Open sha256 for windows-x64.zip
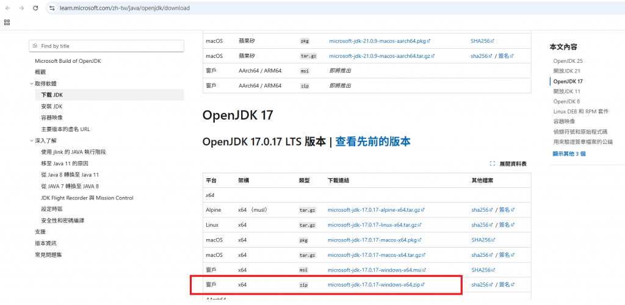 (x=482, y=285)
